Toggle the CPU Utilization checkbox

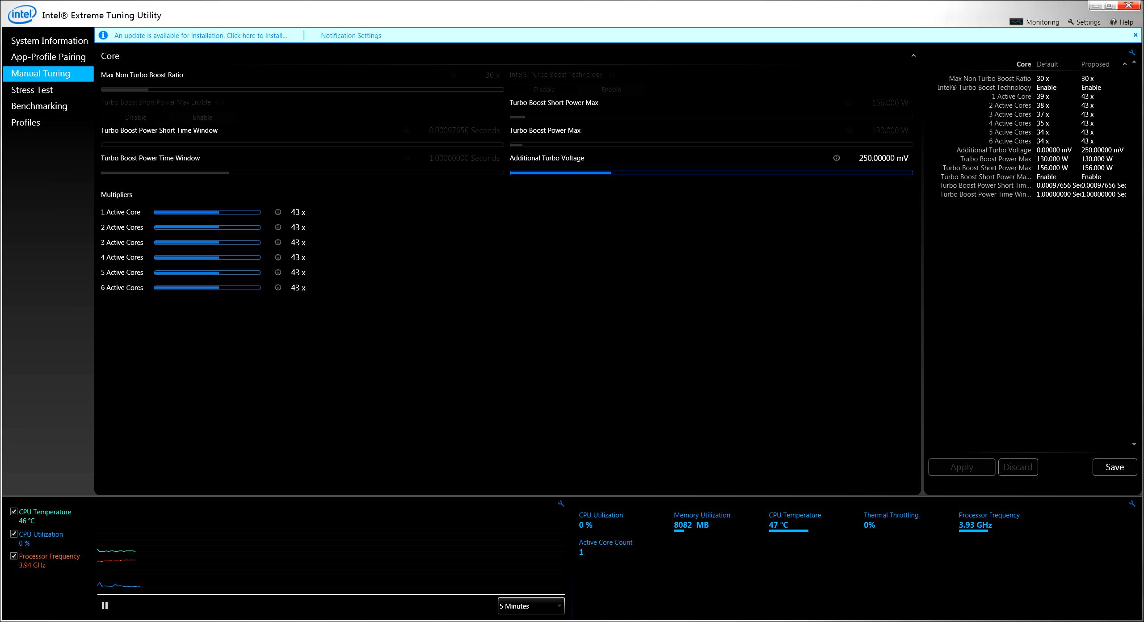pyautogui.click(x=14, y=534)
